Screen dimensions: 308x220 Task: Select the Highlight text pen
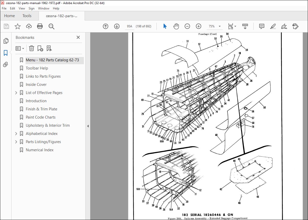point(273,26)
